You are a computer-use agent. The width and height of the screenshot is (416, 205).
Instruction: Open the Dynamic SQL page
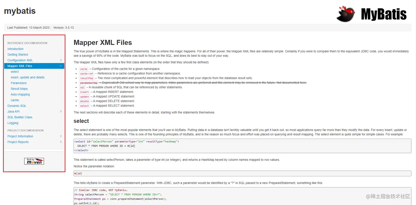click(x=17, y=106)
